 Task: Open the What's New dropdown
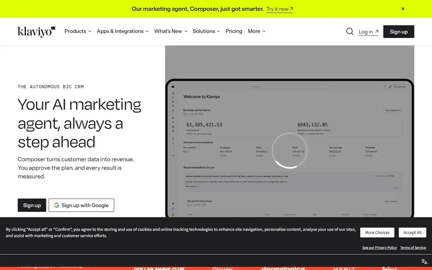click(x=171, y=31)
